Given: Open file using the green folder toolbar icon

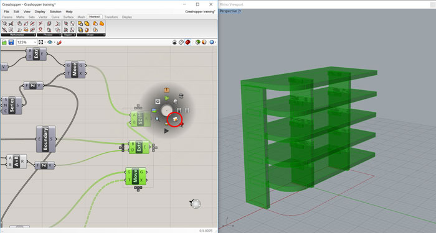Looking at the screenshot, I should (4, 42).
